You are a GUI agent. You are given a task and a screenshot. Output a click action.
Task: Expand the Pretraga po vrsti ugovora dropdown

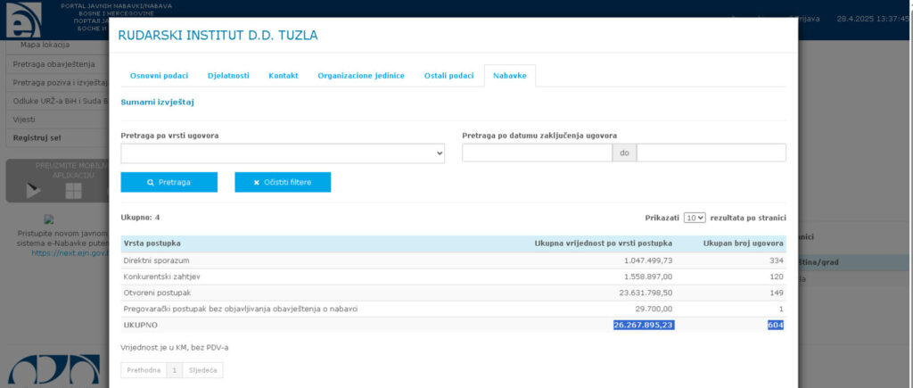point(283,153)
